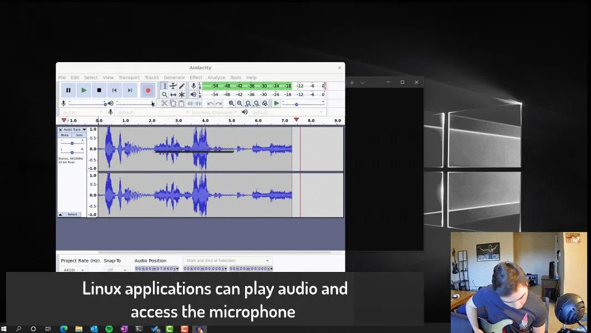Stop the recording with the Stop button
The height and width of the screenshot is (333, 591).
point(99,90)
